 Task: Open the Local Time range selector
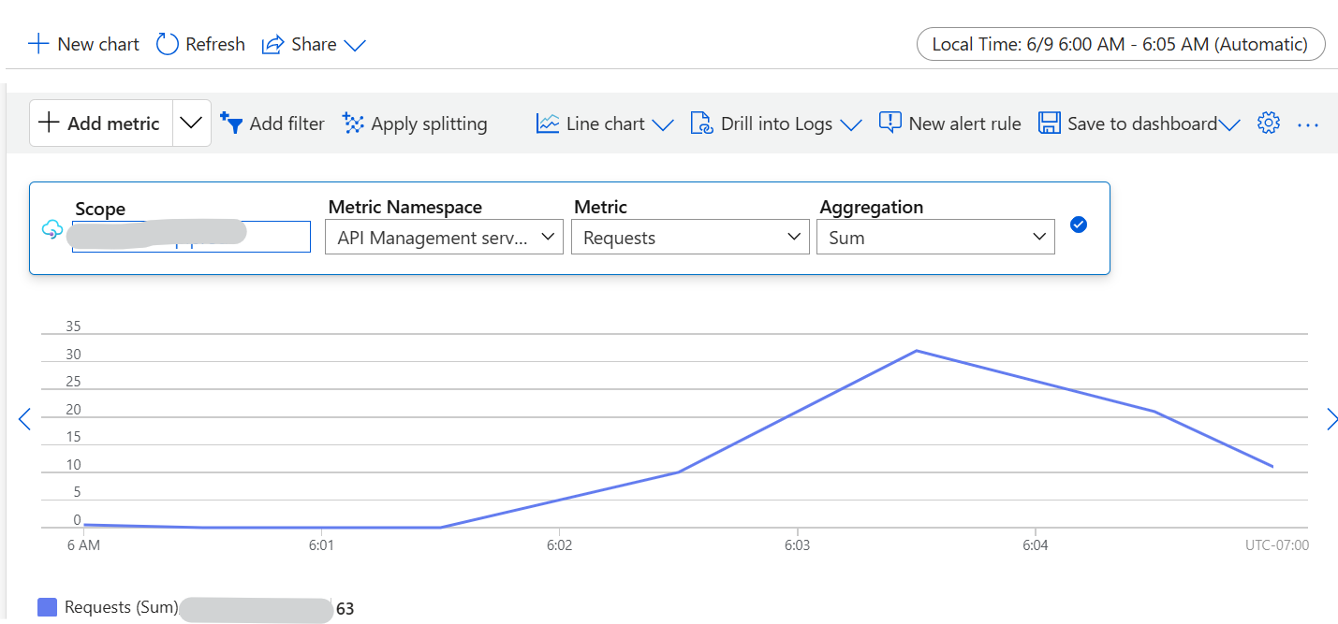[x=1121, y=44]
